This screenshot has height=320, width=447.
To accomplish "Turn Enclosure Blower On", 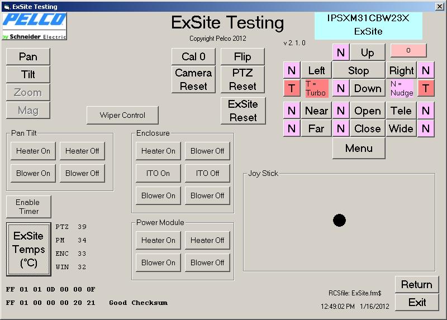I will [158, 195].
